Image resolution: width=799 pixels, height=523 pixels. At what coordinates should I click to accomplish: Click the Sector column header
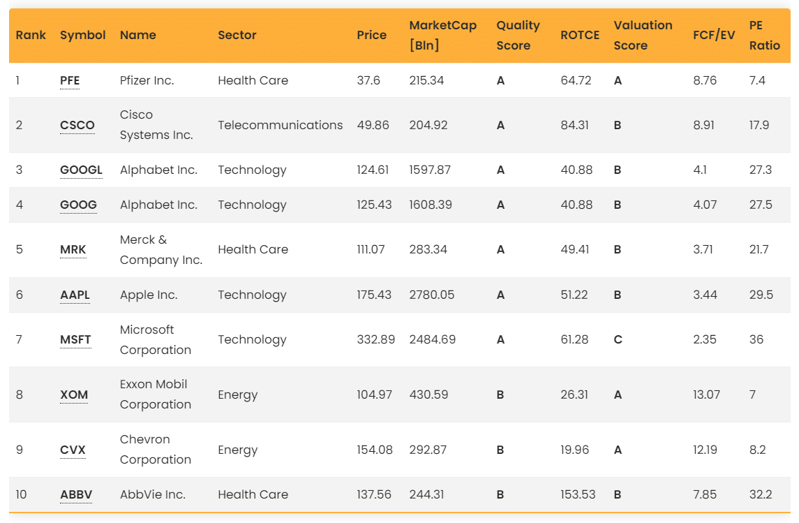pos(237,35)
